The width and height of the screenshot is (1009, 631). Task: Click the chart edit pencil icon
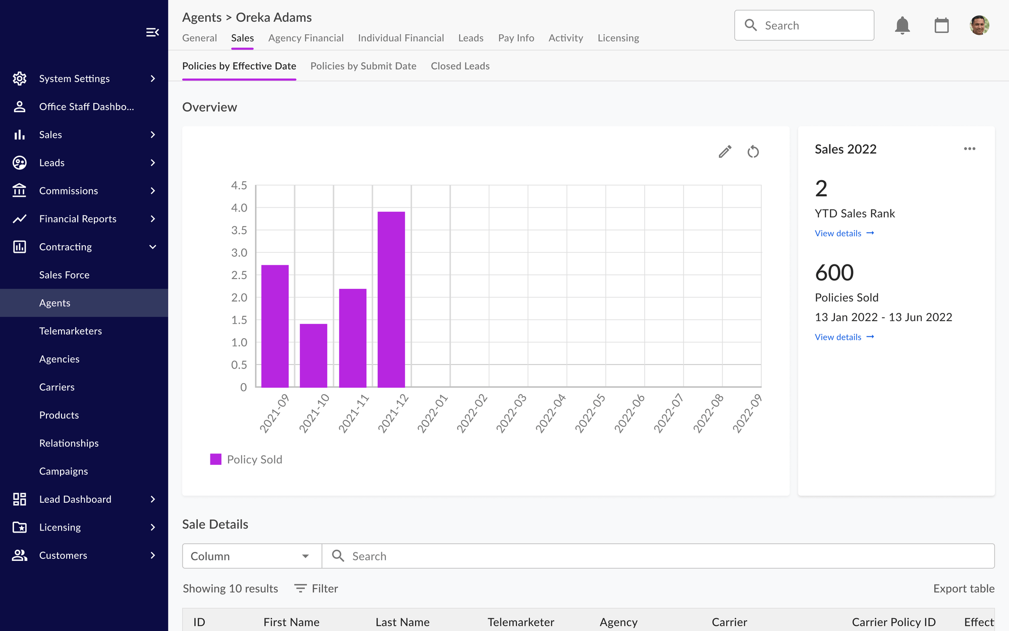pos(725,151)
